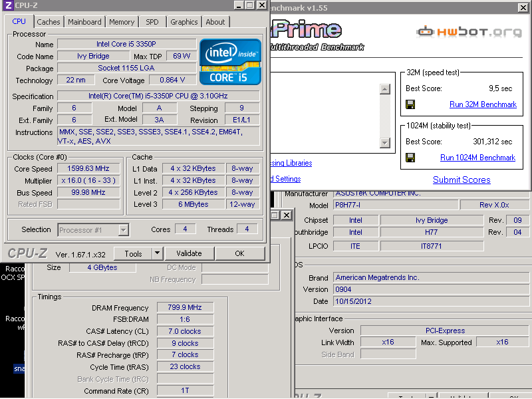Click the 12-way Level 3 associativity value
The image size is (532, 399).
(x=242, y=204)
